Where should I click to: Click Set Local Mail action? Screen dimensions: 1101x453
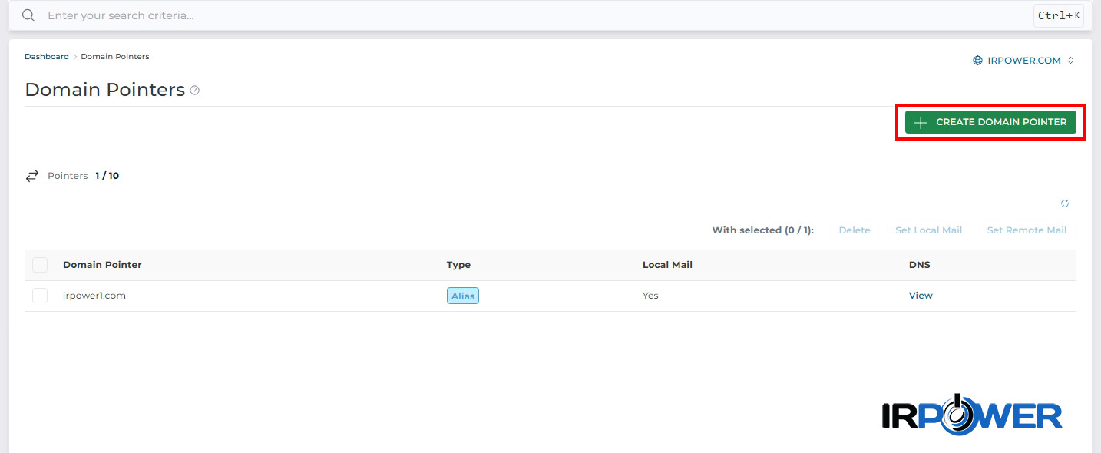(928, 230)
